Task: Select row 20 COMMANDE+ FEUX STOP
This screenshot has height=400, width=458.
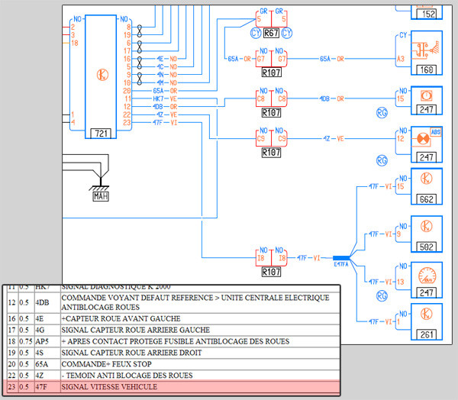Action: pos(173,364)
